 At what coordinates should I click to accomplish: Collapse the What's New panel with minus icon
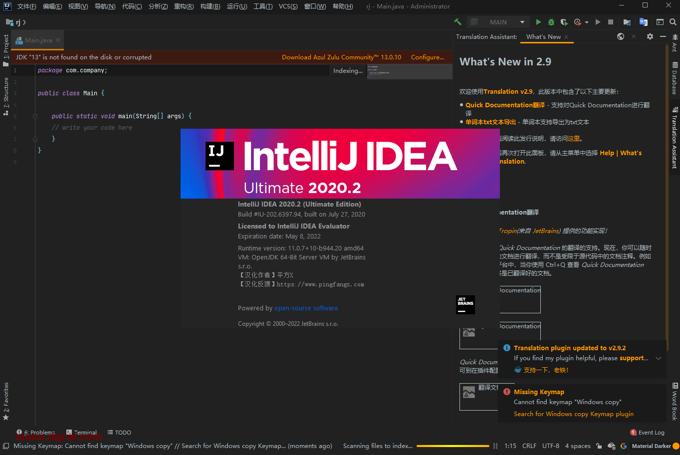[663, 36]
